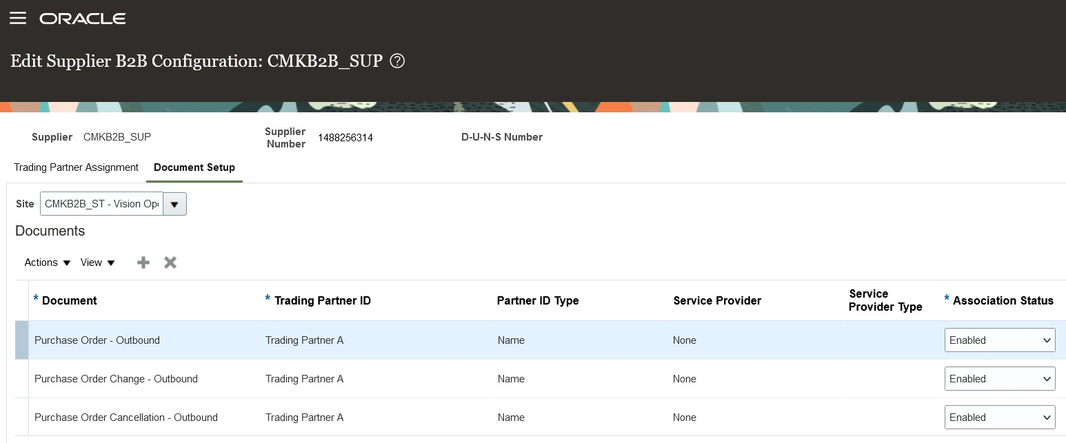Switch to the Trading Partner Assignment tab
Screen dimensions: 1066x443
tap(76, 167)
